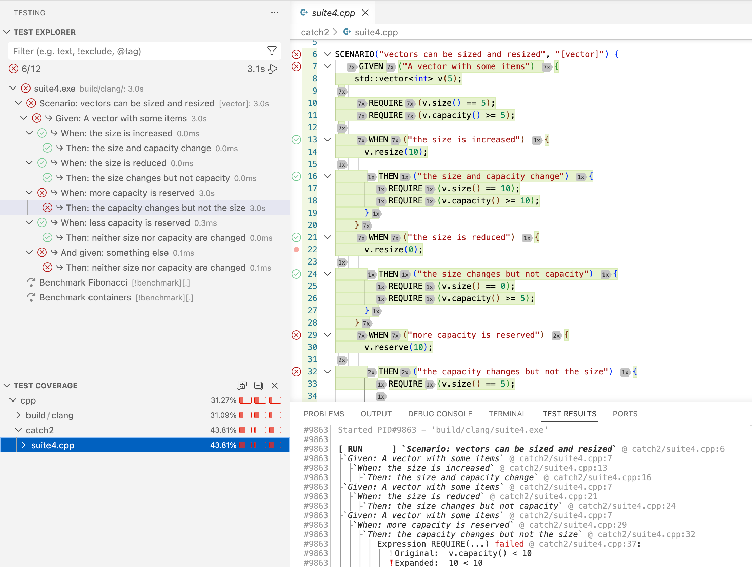The image size is (752, 567).
Task: Collapse the suite4.exe tree node
Action: click(13, 88)
